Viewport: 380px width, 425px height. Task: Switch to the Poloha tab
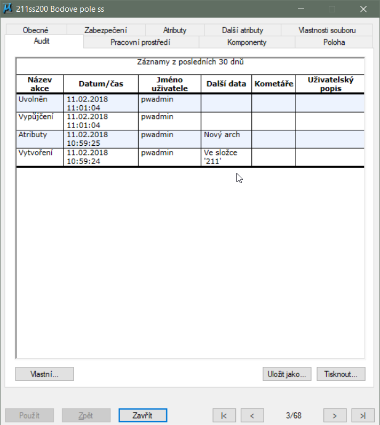pyautogui.click(x=334, y=42)
